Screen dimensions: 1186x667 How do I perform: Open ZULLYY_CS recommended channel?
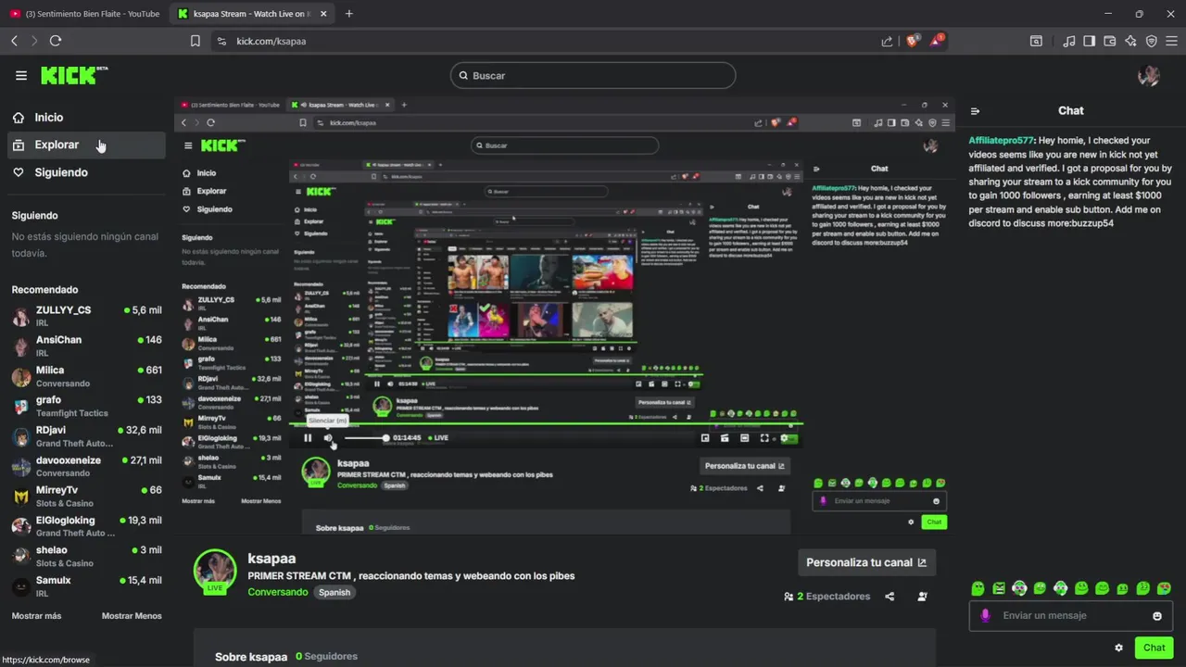click(86, 316)
